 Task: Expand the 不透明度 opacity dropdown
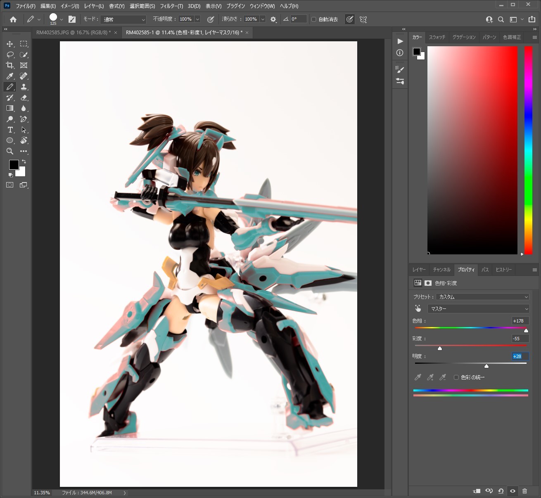pyautogui.click(x=197, y=19)
